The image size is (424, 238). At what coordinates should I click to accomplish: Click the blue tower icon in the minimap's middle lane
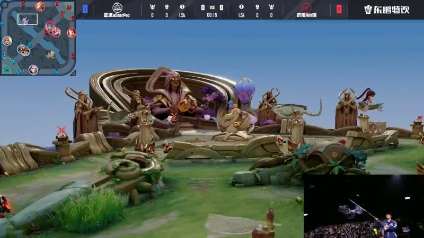coord(30,44)
